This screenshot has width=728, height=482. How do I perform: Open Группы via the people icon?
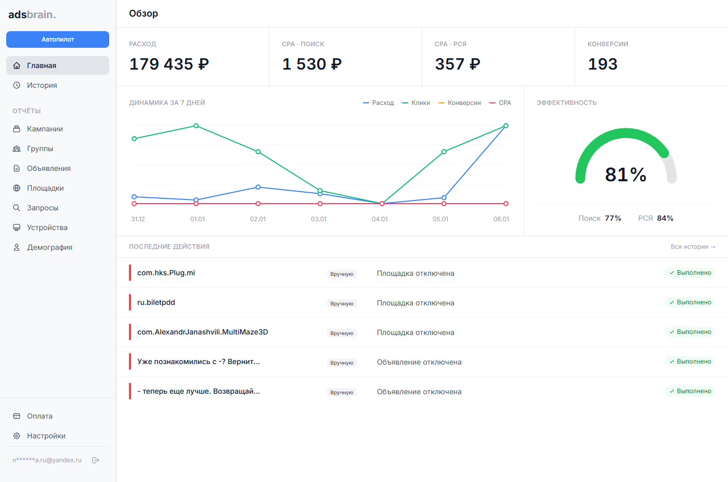tap(16, 148)
